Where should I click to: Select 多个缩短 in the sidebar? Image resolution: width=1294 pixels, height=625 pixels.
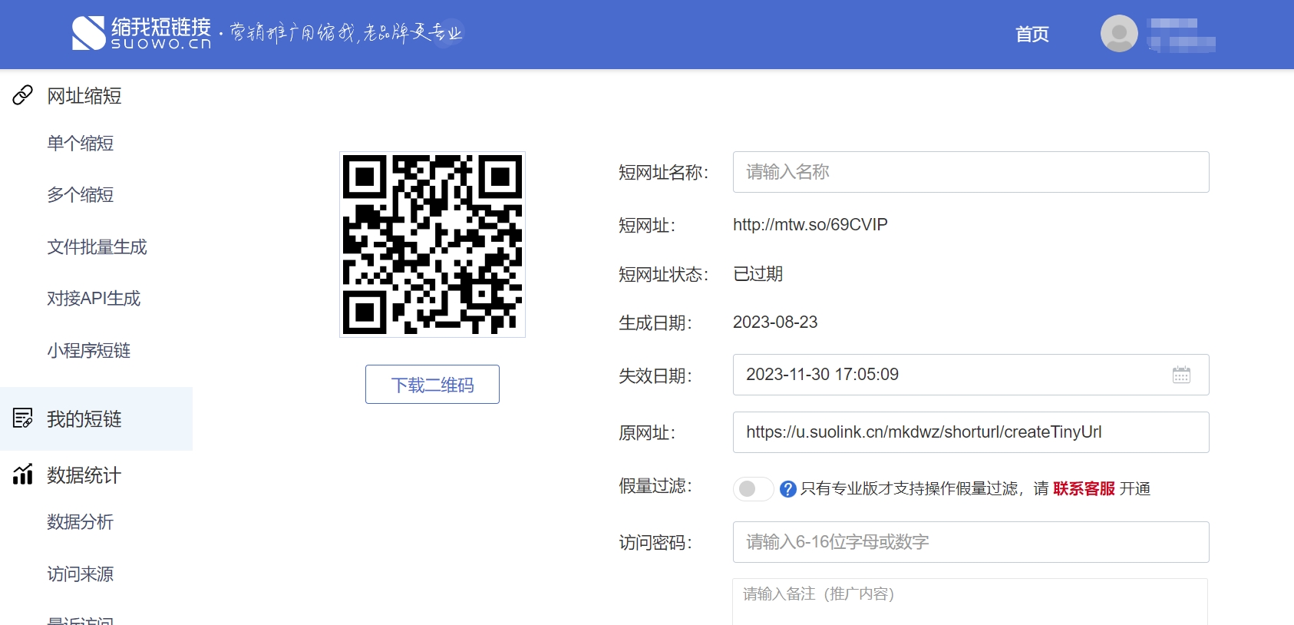(81, 195)
